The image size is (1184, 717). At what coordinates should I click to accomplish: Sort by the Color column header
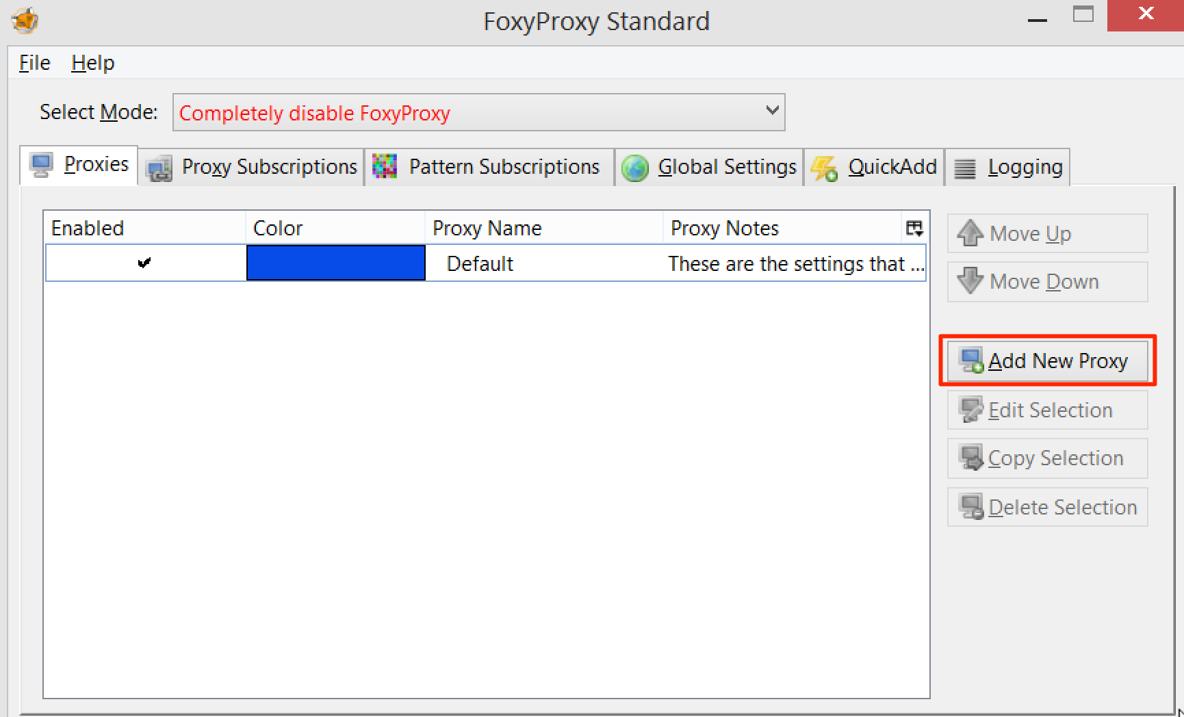pos(335,228)
